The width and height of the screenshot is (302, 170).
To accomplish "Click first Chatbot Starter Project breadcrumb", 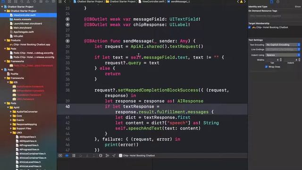I will click(88, 1).
